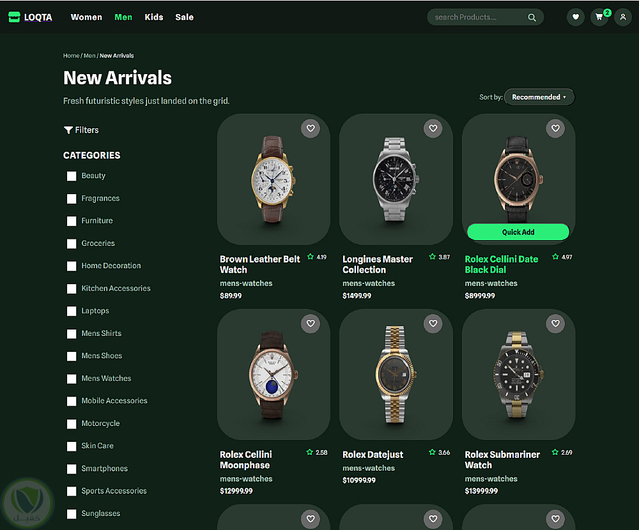This screenshot has height=530, width=639.
Task: Check the Beauty category checkbox
Action: [x=72, y=176]
